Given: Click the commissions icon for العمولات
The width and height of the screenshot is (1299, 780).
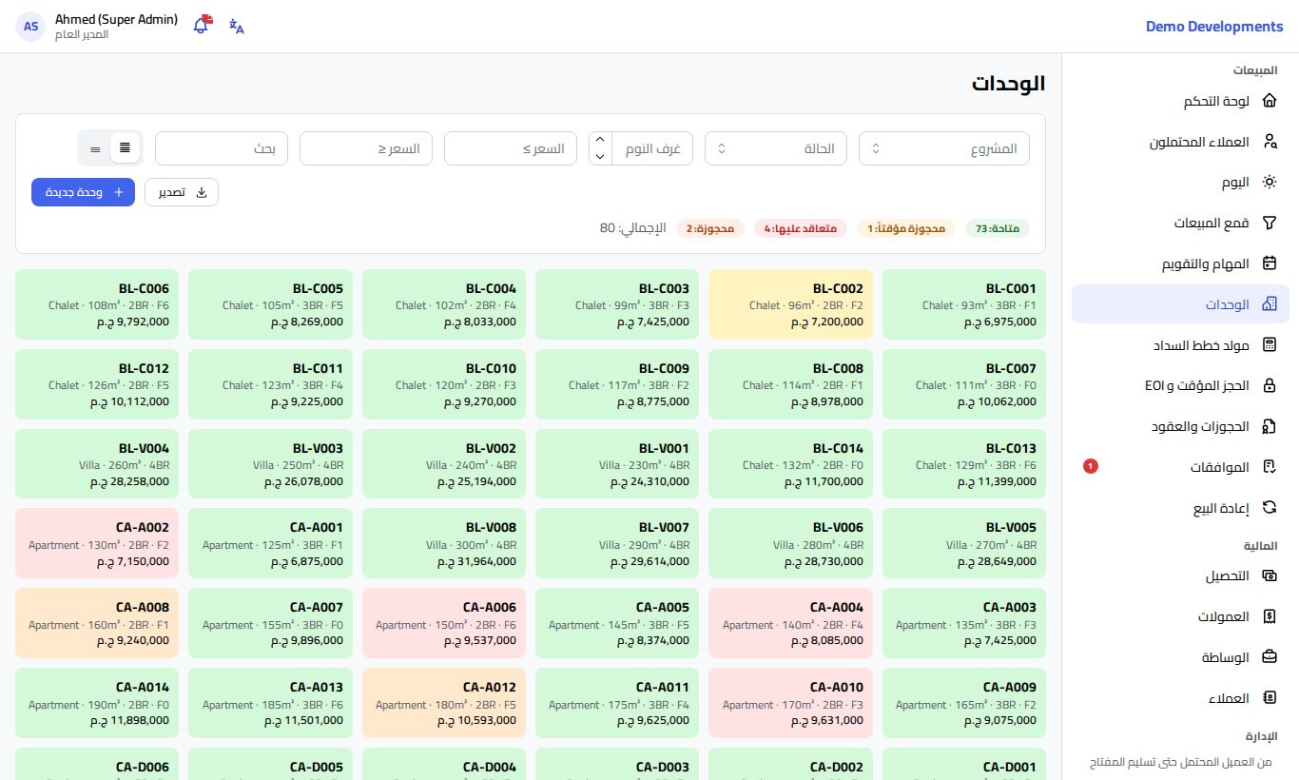Looking at the screenshot, I should click(1269, 616).
